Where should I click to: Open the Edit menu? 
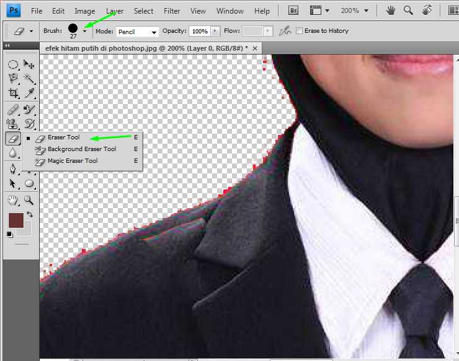[58, 11]
